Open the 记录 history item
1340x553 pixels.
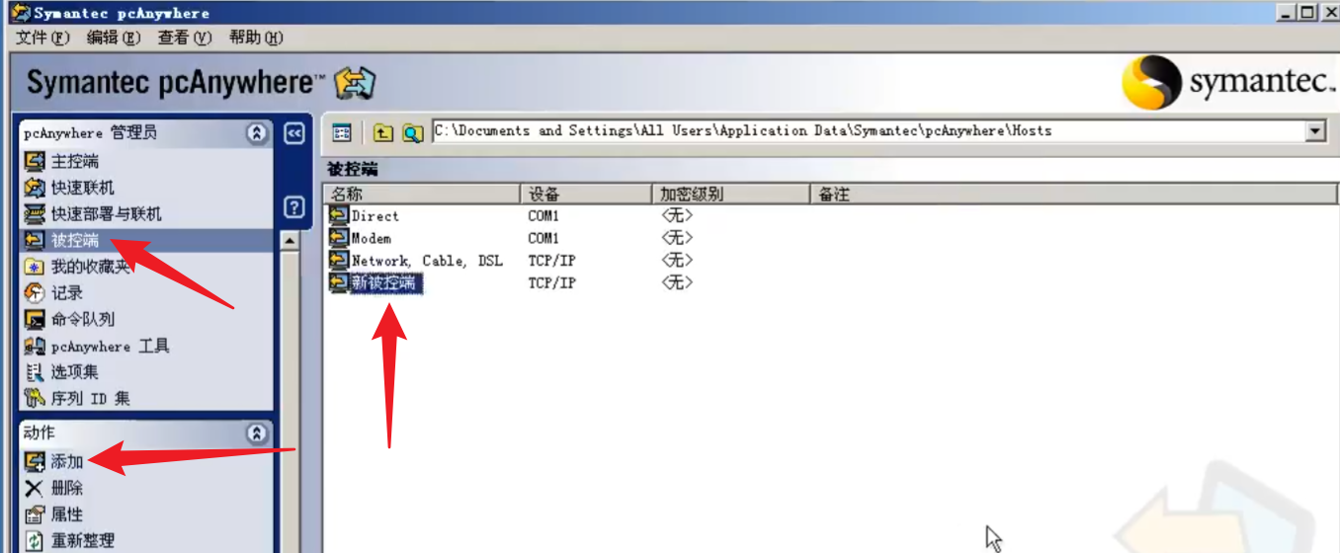coord(67,293)
